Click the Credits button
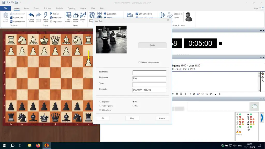The width and height of the screenshot is (265, 149). click(x=152, y=45)
